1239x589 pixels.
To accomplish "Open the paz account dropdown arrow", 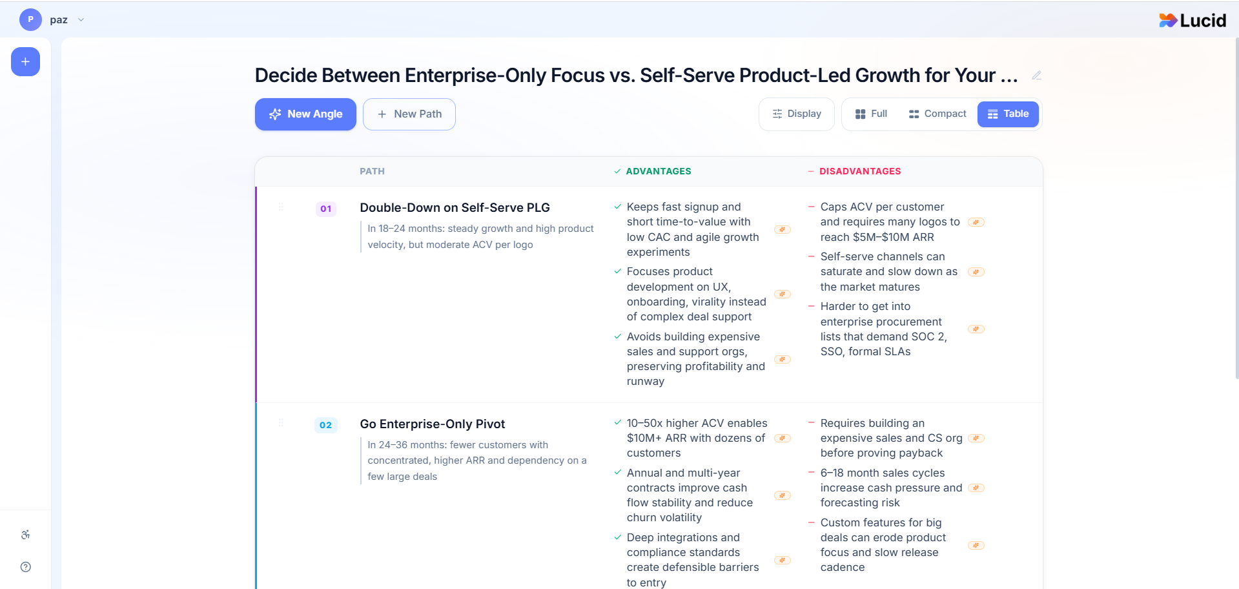I will [81, 20].
